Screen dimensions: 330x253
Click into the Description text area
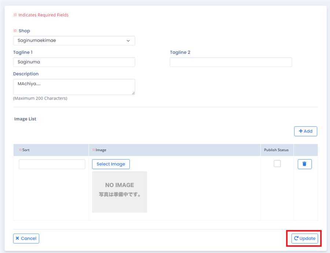point(74,87)
